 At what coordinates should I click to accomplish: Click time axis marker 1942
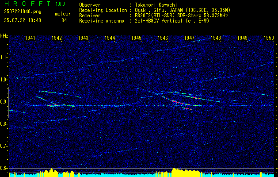click(x=57, y=38)
